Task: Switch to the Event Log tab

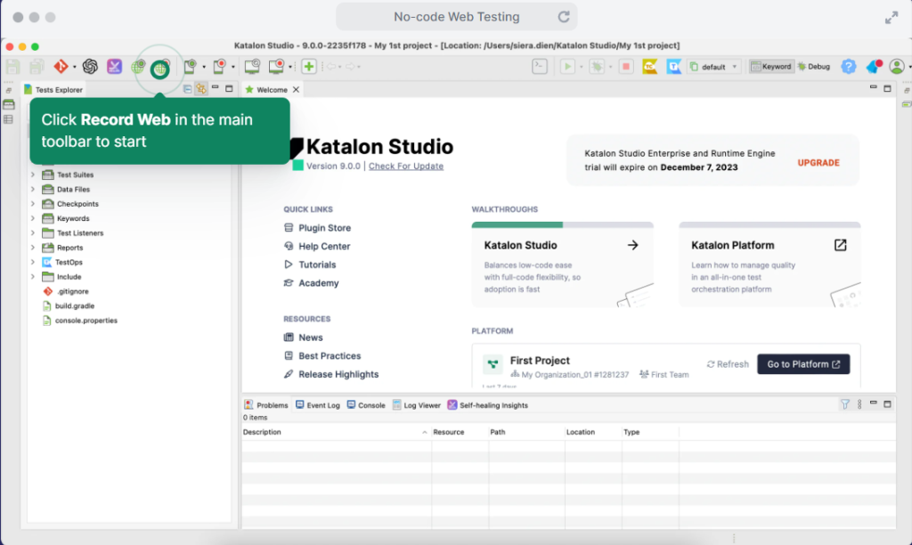Action: pos(318,404)
